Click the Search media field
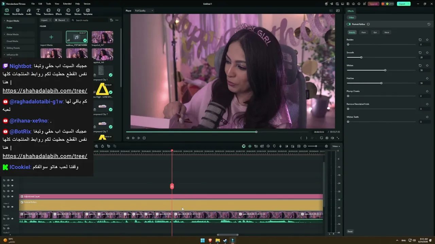435x244 pixels. [89, 20]
